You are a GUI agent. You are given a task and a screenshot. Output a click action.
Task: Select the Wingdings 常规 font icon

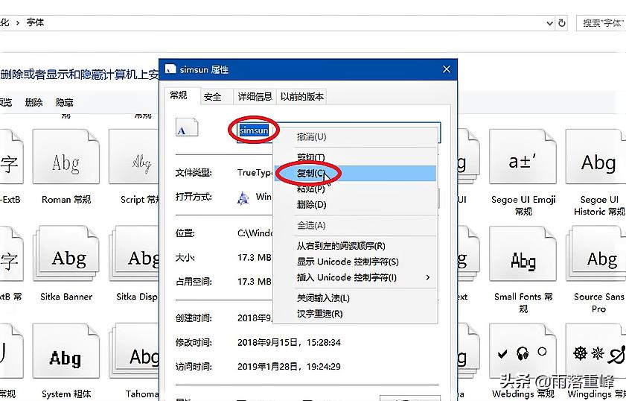click(595, 351)
